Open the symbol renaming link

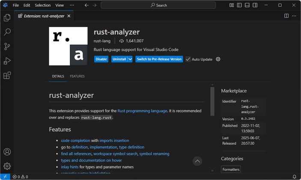(x=154, y=154)
